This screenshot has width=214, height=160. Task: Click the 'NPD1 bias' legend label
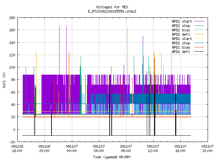(x=181, y=47)
